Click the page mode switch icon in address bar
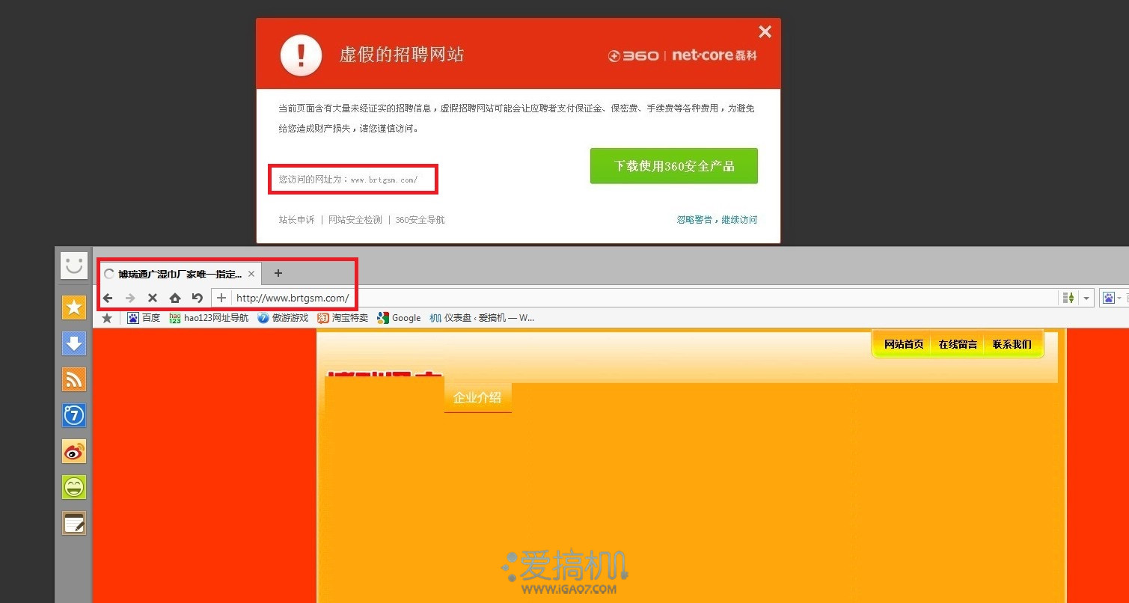1129x603 pixels. (x=1068, y=298)
